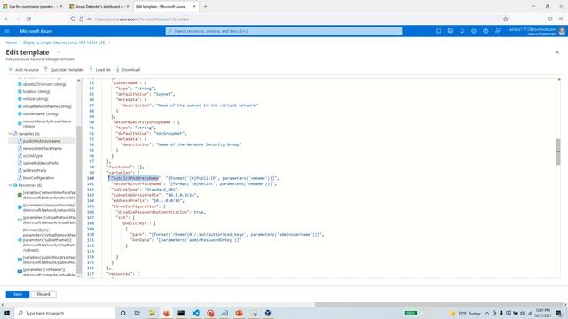Click the page horizontal scrollbar thumb
The image size is (568, 319).
pos(439,305)
